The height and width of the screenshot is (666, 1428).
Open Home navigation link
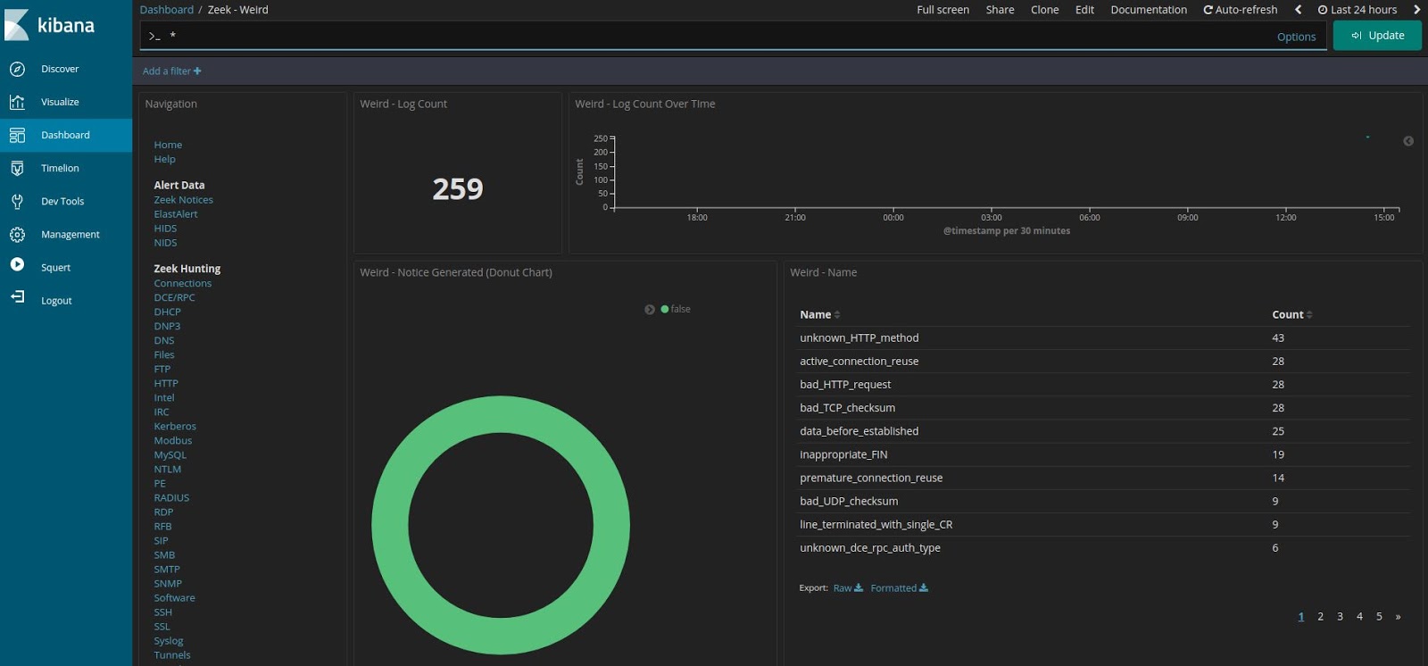click(168, 145)
